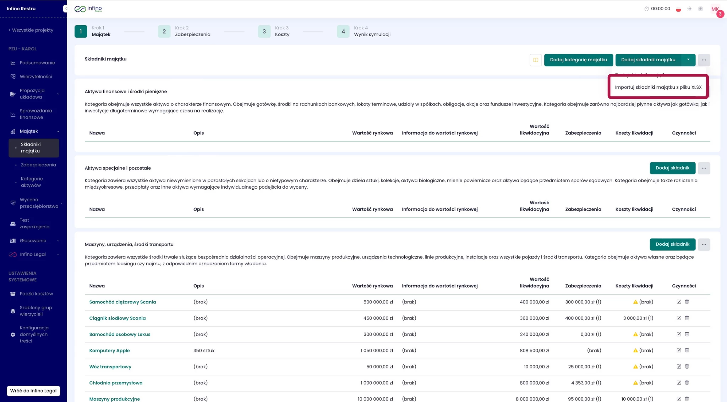Viewport: 727px width, 402px height.
Task: Open the more options menu for Maszyny, urządzenia
Action: coord(704,244)
